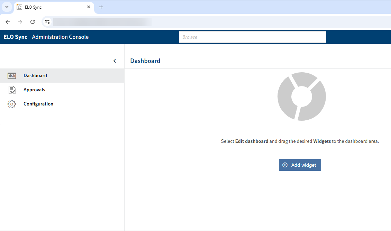Click the Configuration gear icon

tap(12, 104)
